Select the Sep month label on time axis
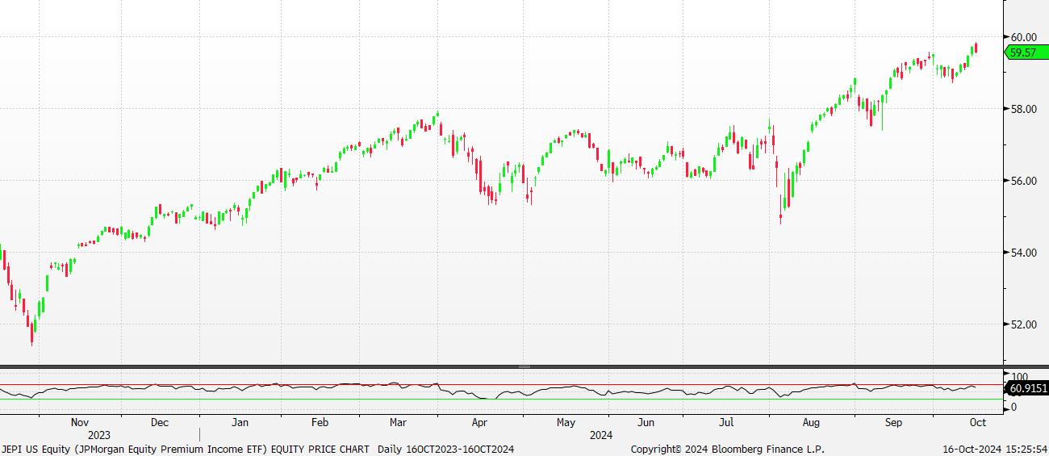The height and width of the screenshot is (456, 1049). point(893,422)
